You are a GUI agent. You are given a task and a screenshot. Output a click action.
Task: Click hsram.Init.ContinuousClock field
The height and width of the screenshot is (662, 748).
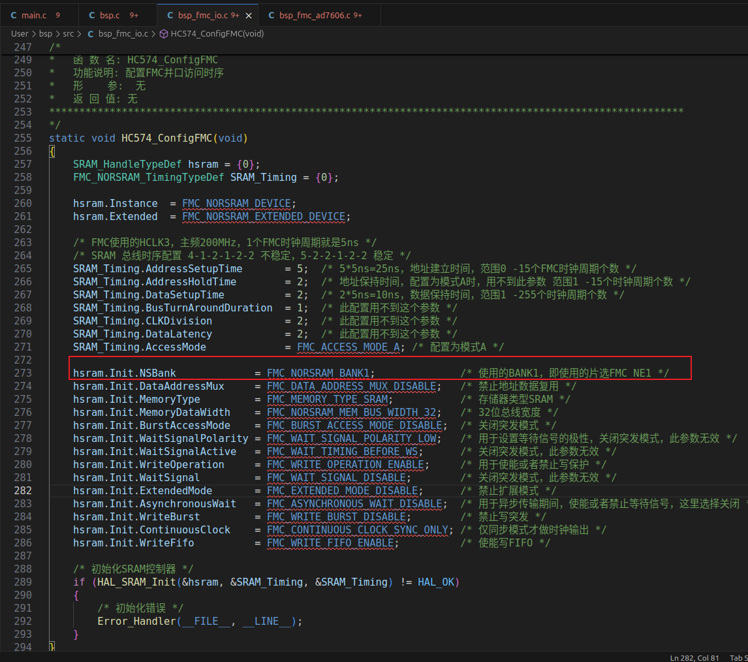coord(151,530)
